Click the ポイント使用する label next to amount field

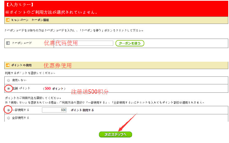click(82, 110)
